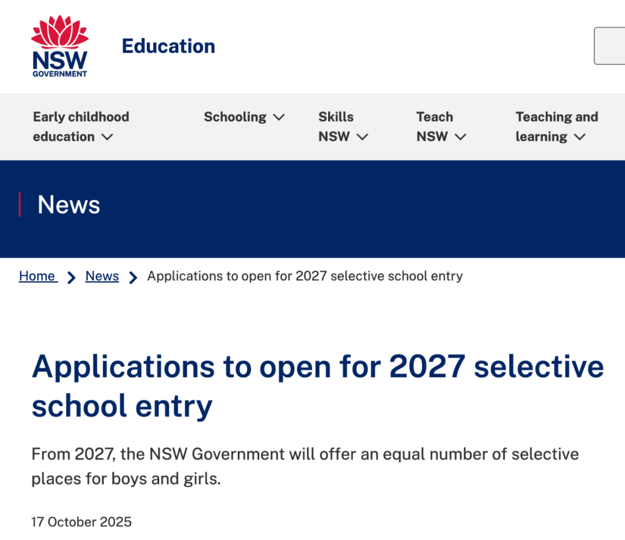Click the breadcrumb arrow after News

[x=133, y=278]
